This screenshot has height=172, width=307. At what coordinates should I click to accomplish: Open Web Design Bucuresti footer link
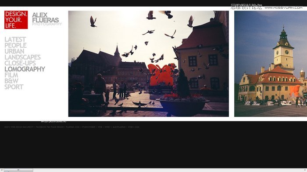pos(22,127)
